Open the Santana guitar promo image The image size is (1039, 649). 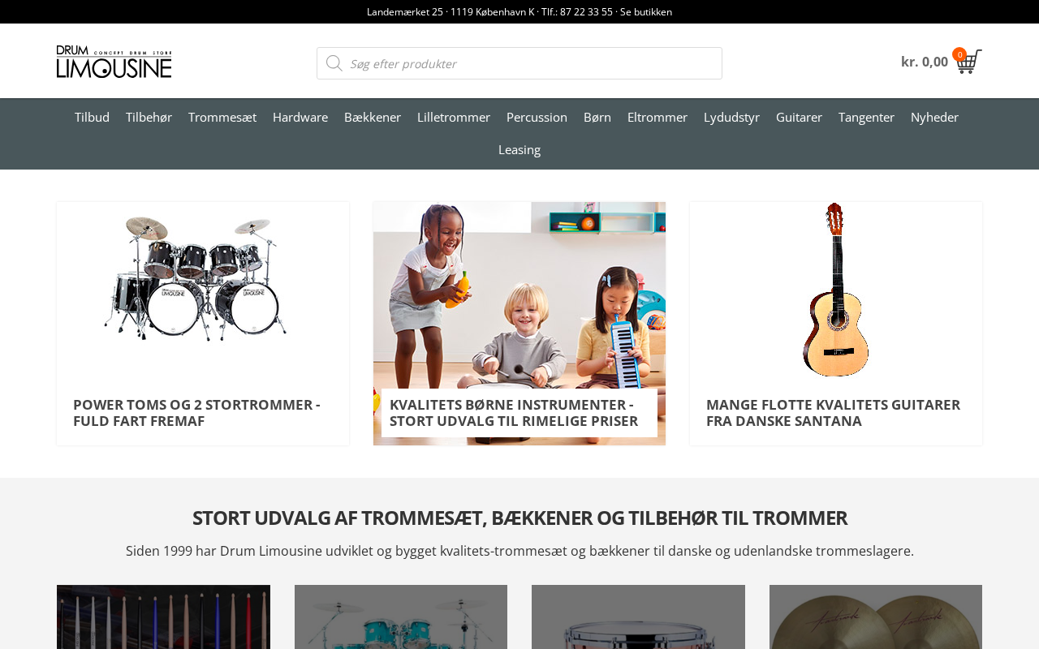click(x=836, y=291)
